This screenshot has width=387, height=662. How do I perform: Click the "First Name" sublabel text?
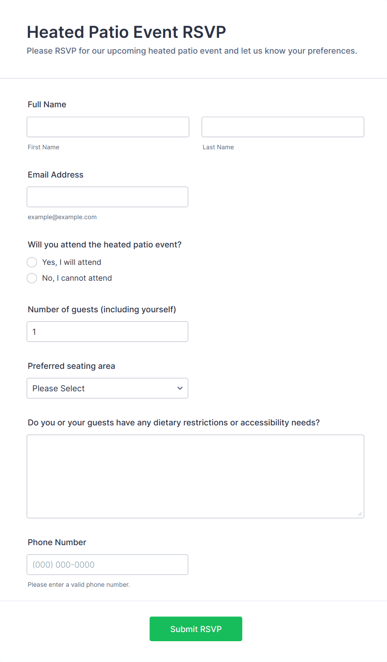pyautogui.click(x=43, y=147)
